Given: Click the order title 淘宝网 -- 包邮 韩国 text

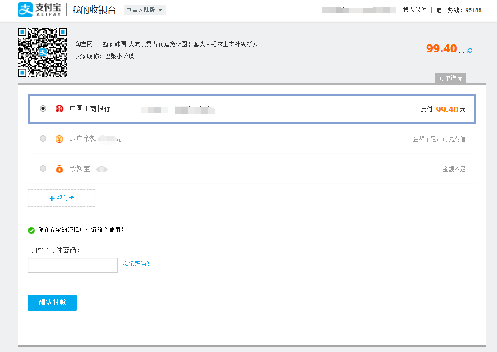Looking at the screenshot, I should 167,44.
